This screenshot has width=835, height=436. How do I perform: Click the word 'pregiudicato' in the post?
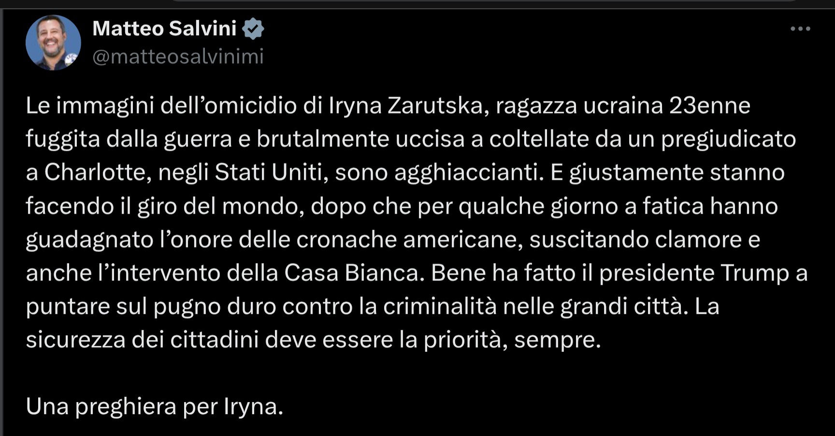[728, 139]
